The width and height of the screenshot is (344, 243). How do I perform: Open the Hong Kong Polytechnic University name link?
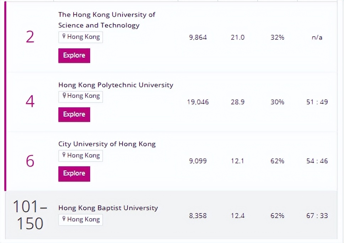tap(115, 85)
